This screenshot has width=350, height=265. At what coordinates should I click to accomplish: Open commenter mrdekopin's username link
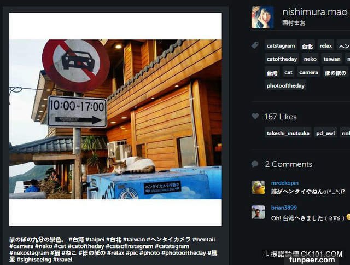[x=284, y=183]
